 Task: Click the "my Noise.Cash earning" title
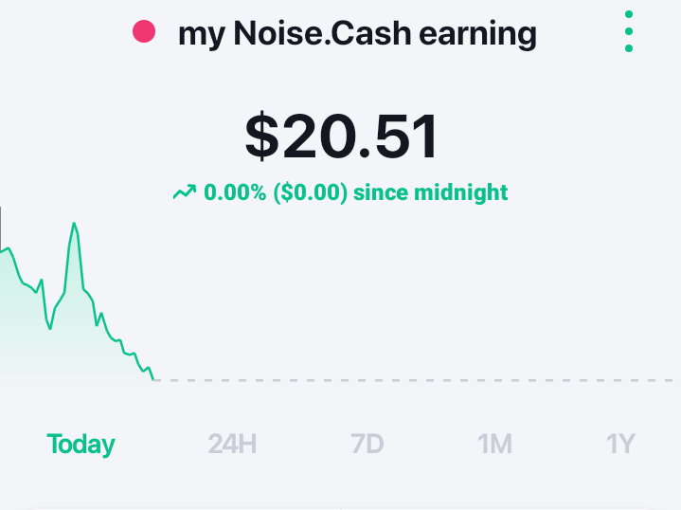pyautogui.click(x=357, y=34)
